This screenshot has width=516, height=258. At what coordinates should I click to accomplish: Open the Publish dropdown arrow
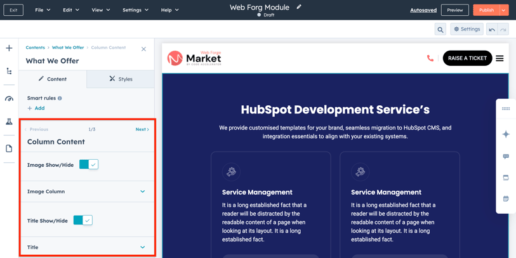click(x=503, y=10)
